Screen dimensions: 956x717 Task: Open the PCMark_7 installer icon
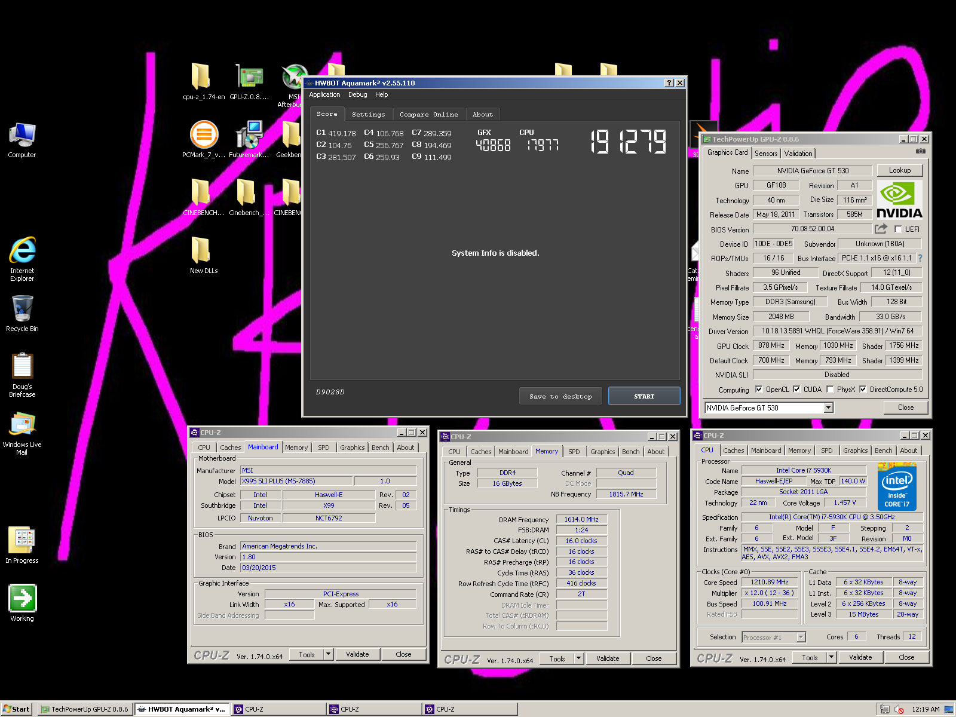click(204, 139)
